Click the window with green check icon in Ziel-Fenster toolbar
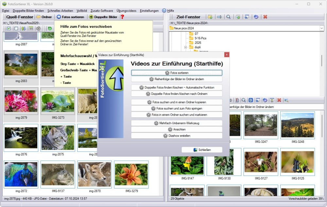Screen dimensions: 327x207 click(x=238, y=17)
